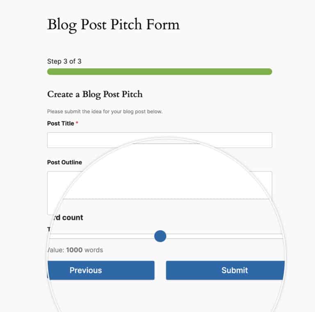The height and width of the screenshot is (312, 315).
Task: Click the slider track left of the handle
Action: (101, 236)
